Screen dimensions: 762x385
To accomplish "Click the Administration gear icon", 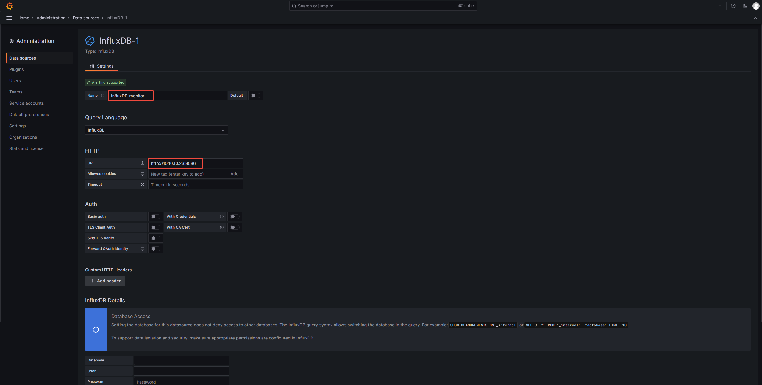I will point(11,41).
